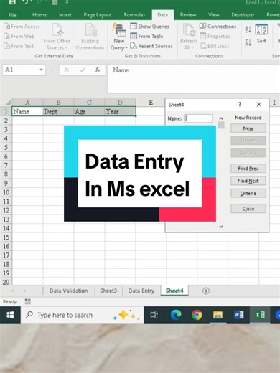The image size is (280, 373).
Task: Click in the formula bar showing Name
Action: (194, 78)
